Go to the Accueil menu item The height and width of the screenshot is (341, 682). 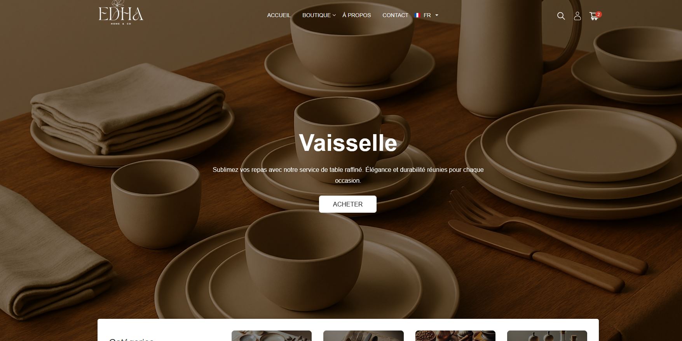coord(279,15)
